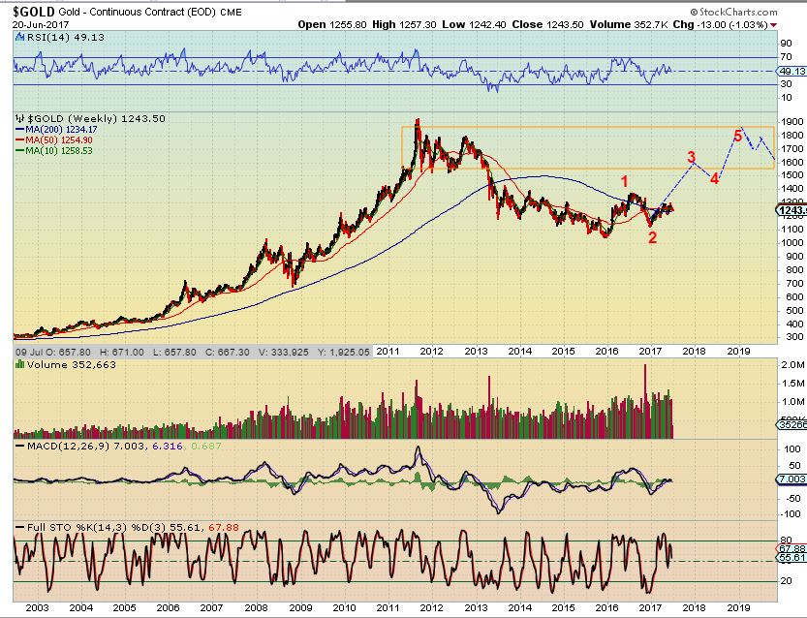
Task: Click the 90 RSI axis label
Action: coord(786,44)
